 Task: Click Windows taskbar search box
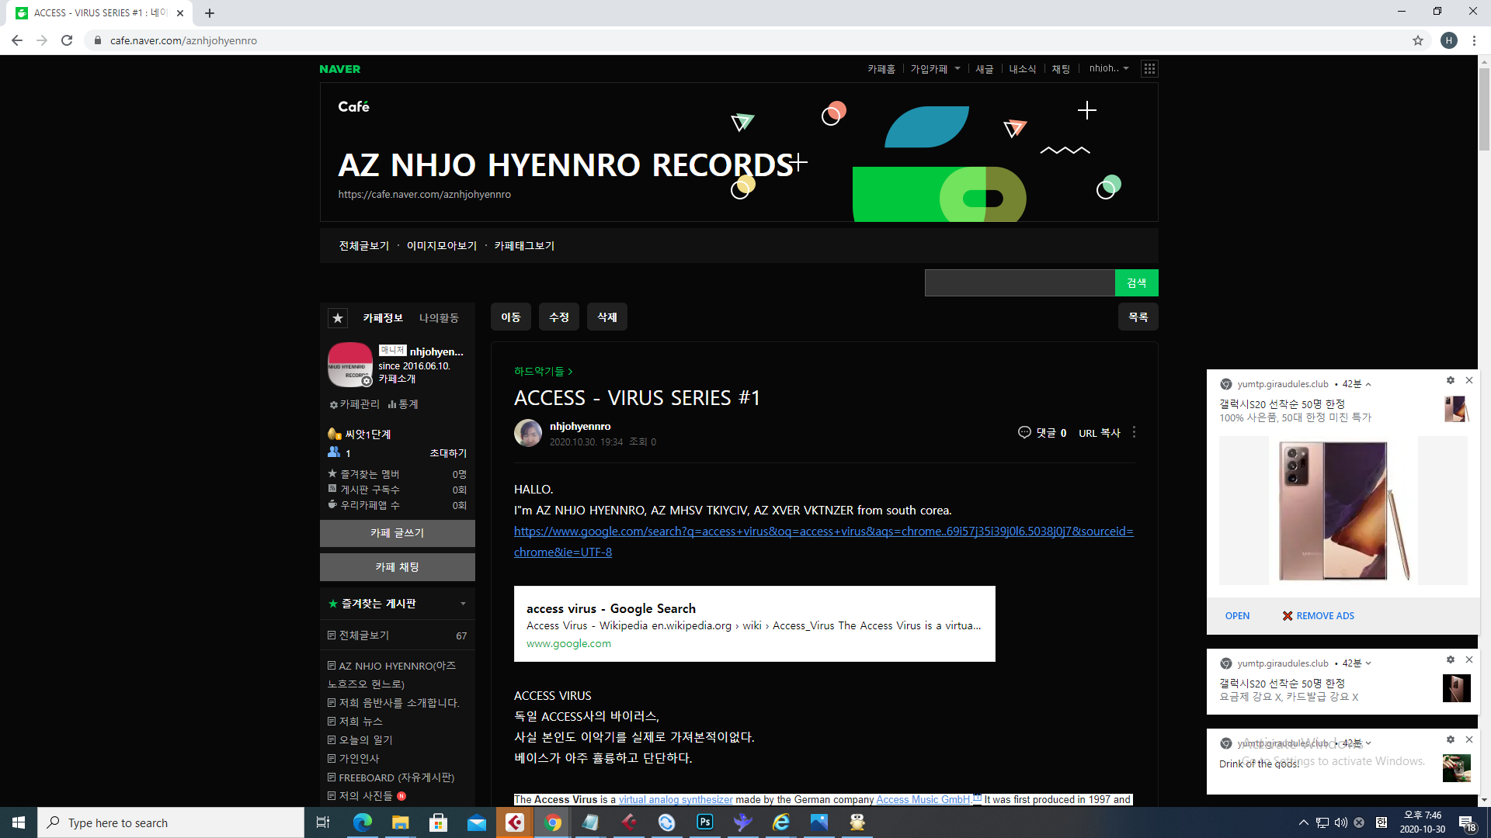click(171, 822)
